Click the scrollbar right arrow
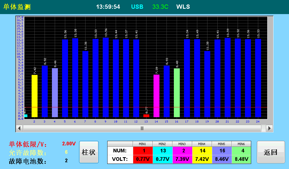This screenshot has height=169, width=289. click(269, 128)
